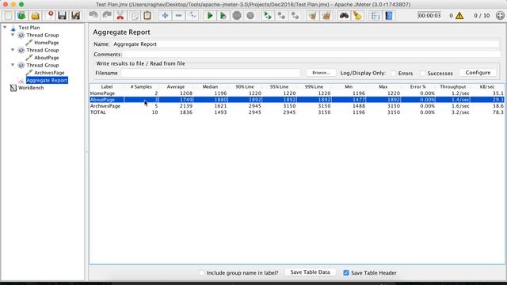Click the Save Table Data button

pyautogui.click(x=310, y=272)
